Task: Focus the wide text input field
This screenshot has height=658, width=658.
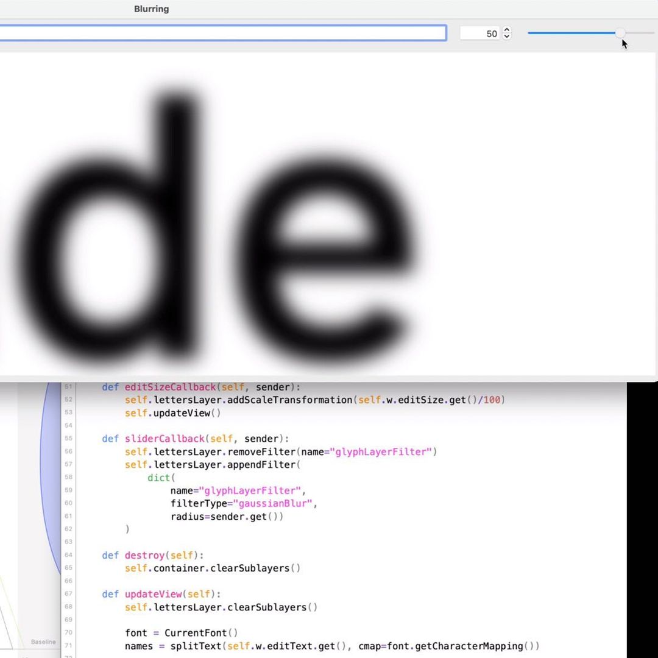Action: tap(219, 33)
